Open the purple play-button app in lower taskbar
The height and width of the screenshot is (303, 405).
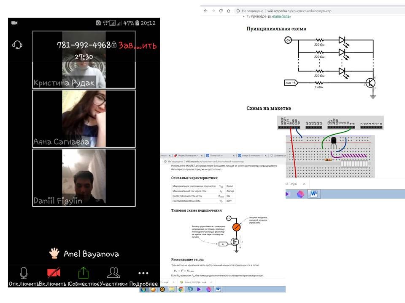point(199,290)
